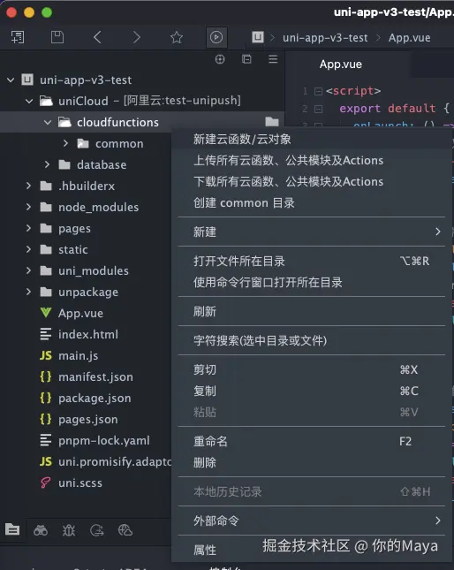This screenshot has height=570, width=454.
Task: Collapse code fold marker on line 1
Action: (318, 91)
